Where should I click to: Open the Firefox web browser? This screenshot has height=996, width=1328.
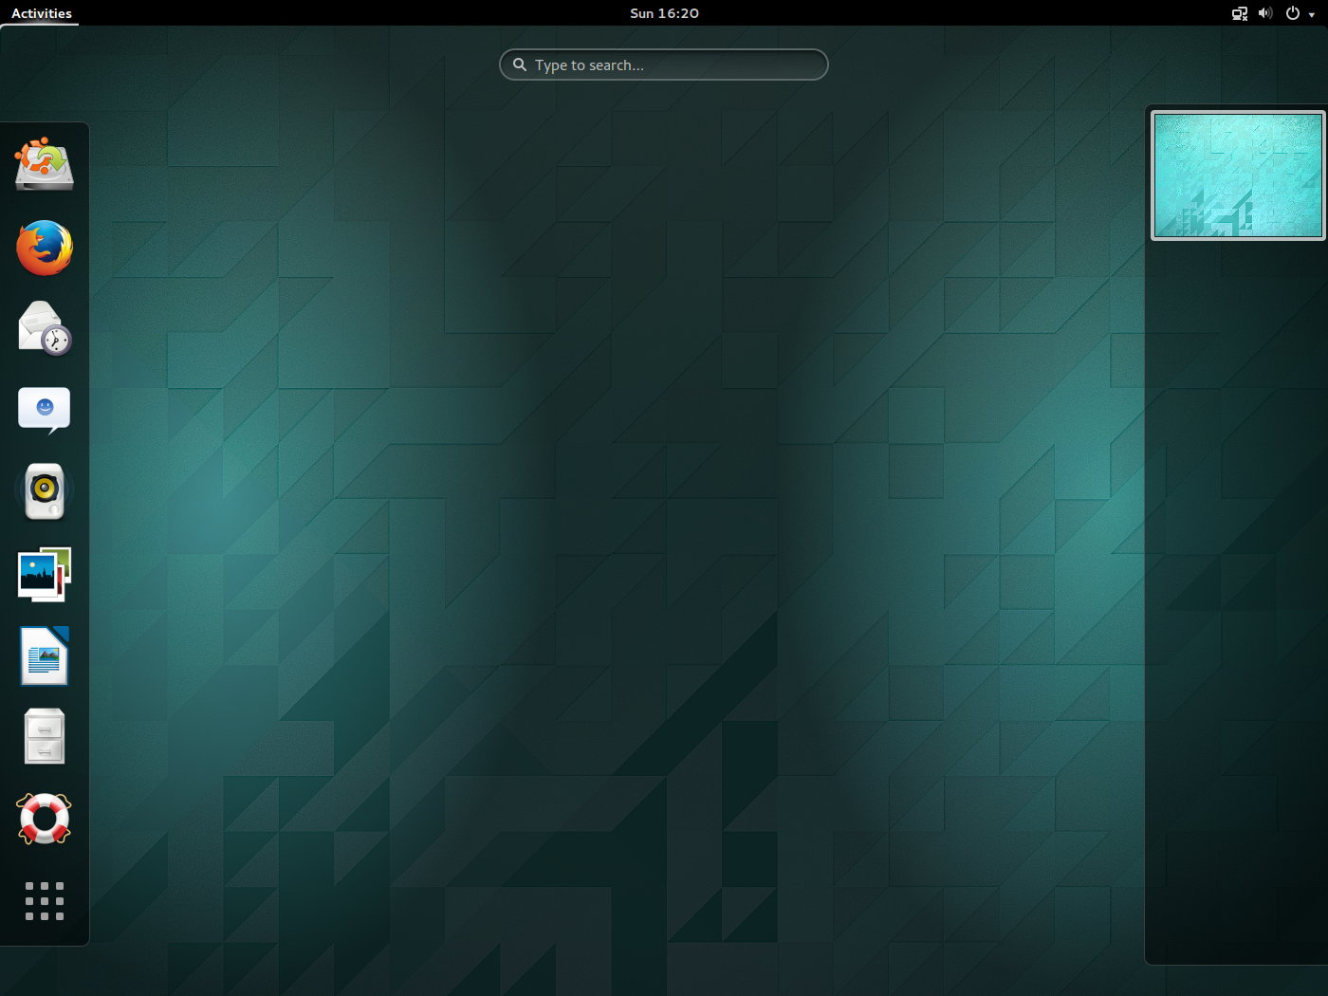[45, 248]
